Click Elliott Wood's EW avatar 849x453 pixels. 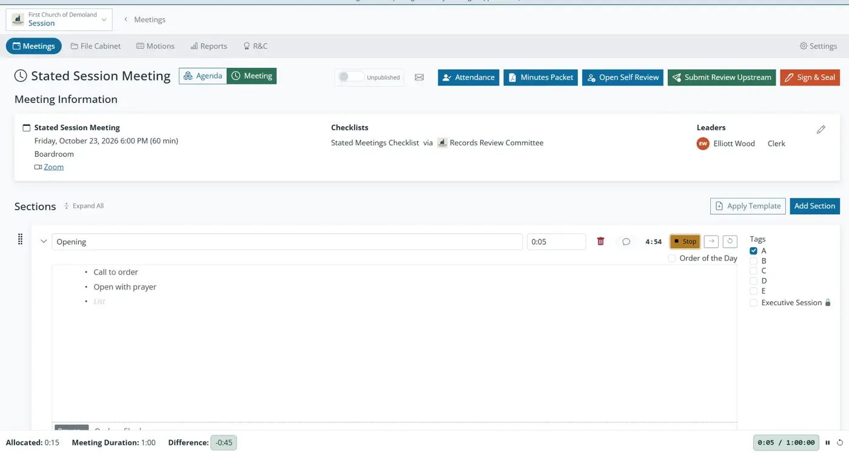click(x=703, y=144)
